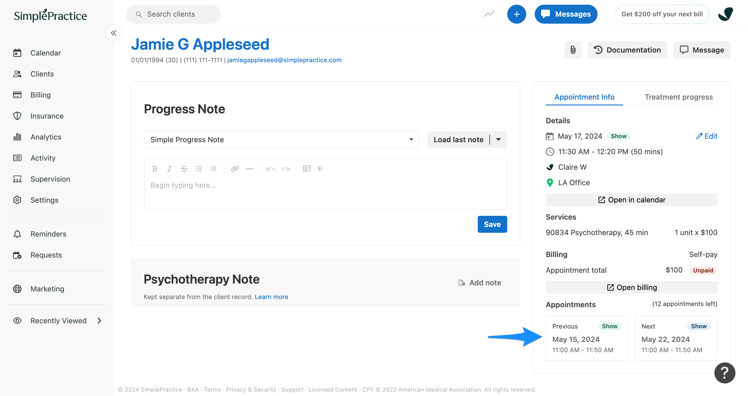748x396 pixels.
Task: Insert a link in note editor
Action: [235, 169]
